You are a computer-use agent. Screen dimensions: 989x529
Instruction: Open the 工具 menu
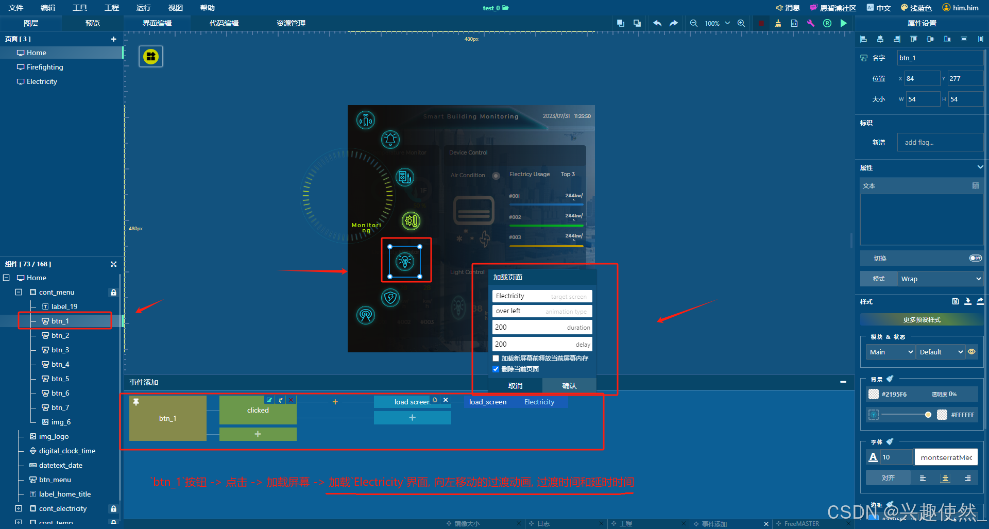click(80, 8)
